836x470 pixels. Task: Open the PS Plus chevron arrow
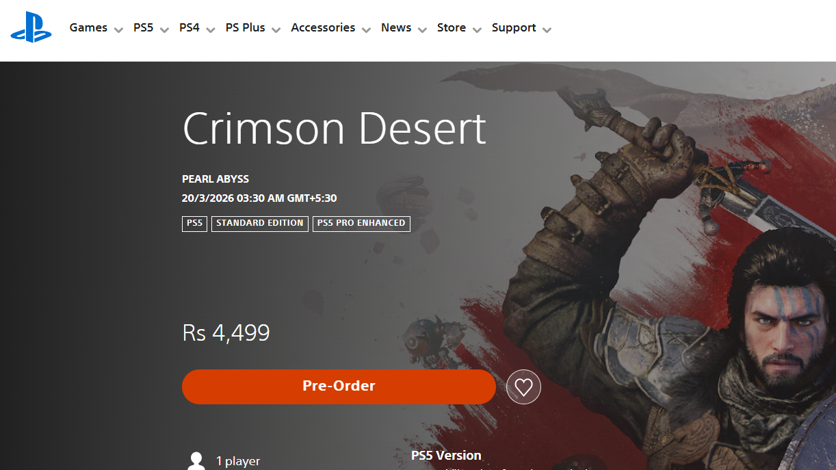276,29
